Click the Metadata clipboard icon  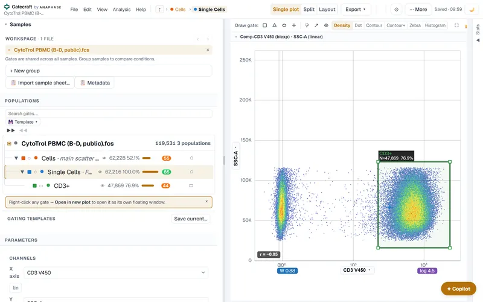click(x=83, y=83)
